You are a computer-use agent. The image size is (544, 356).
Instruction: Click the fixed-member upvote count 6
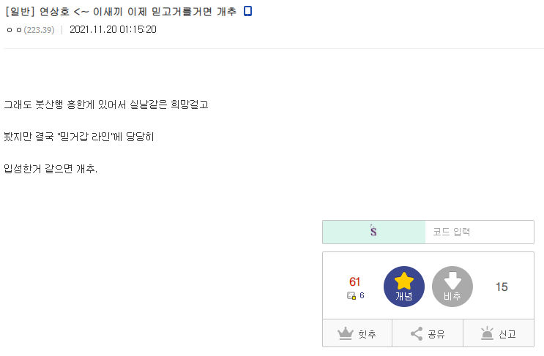point(362,296)
